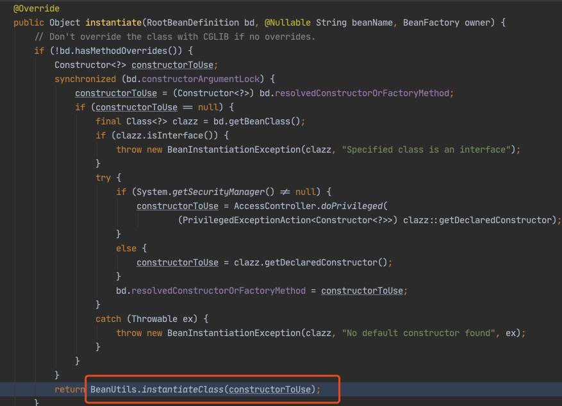Click the 'final' keyword
Viewport: 562px width, 406px height.
coord(108,121)
